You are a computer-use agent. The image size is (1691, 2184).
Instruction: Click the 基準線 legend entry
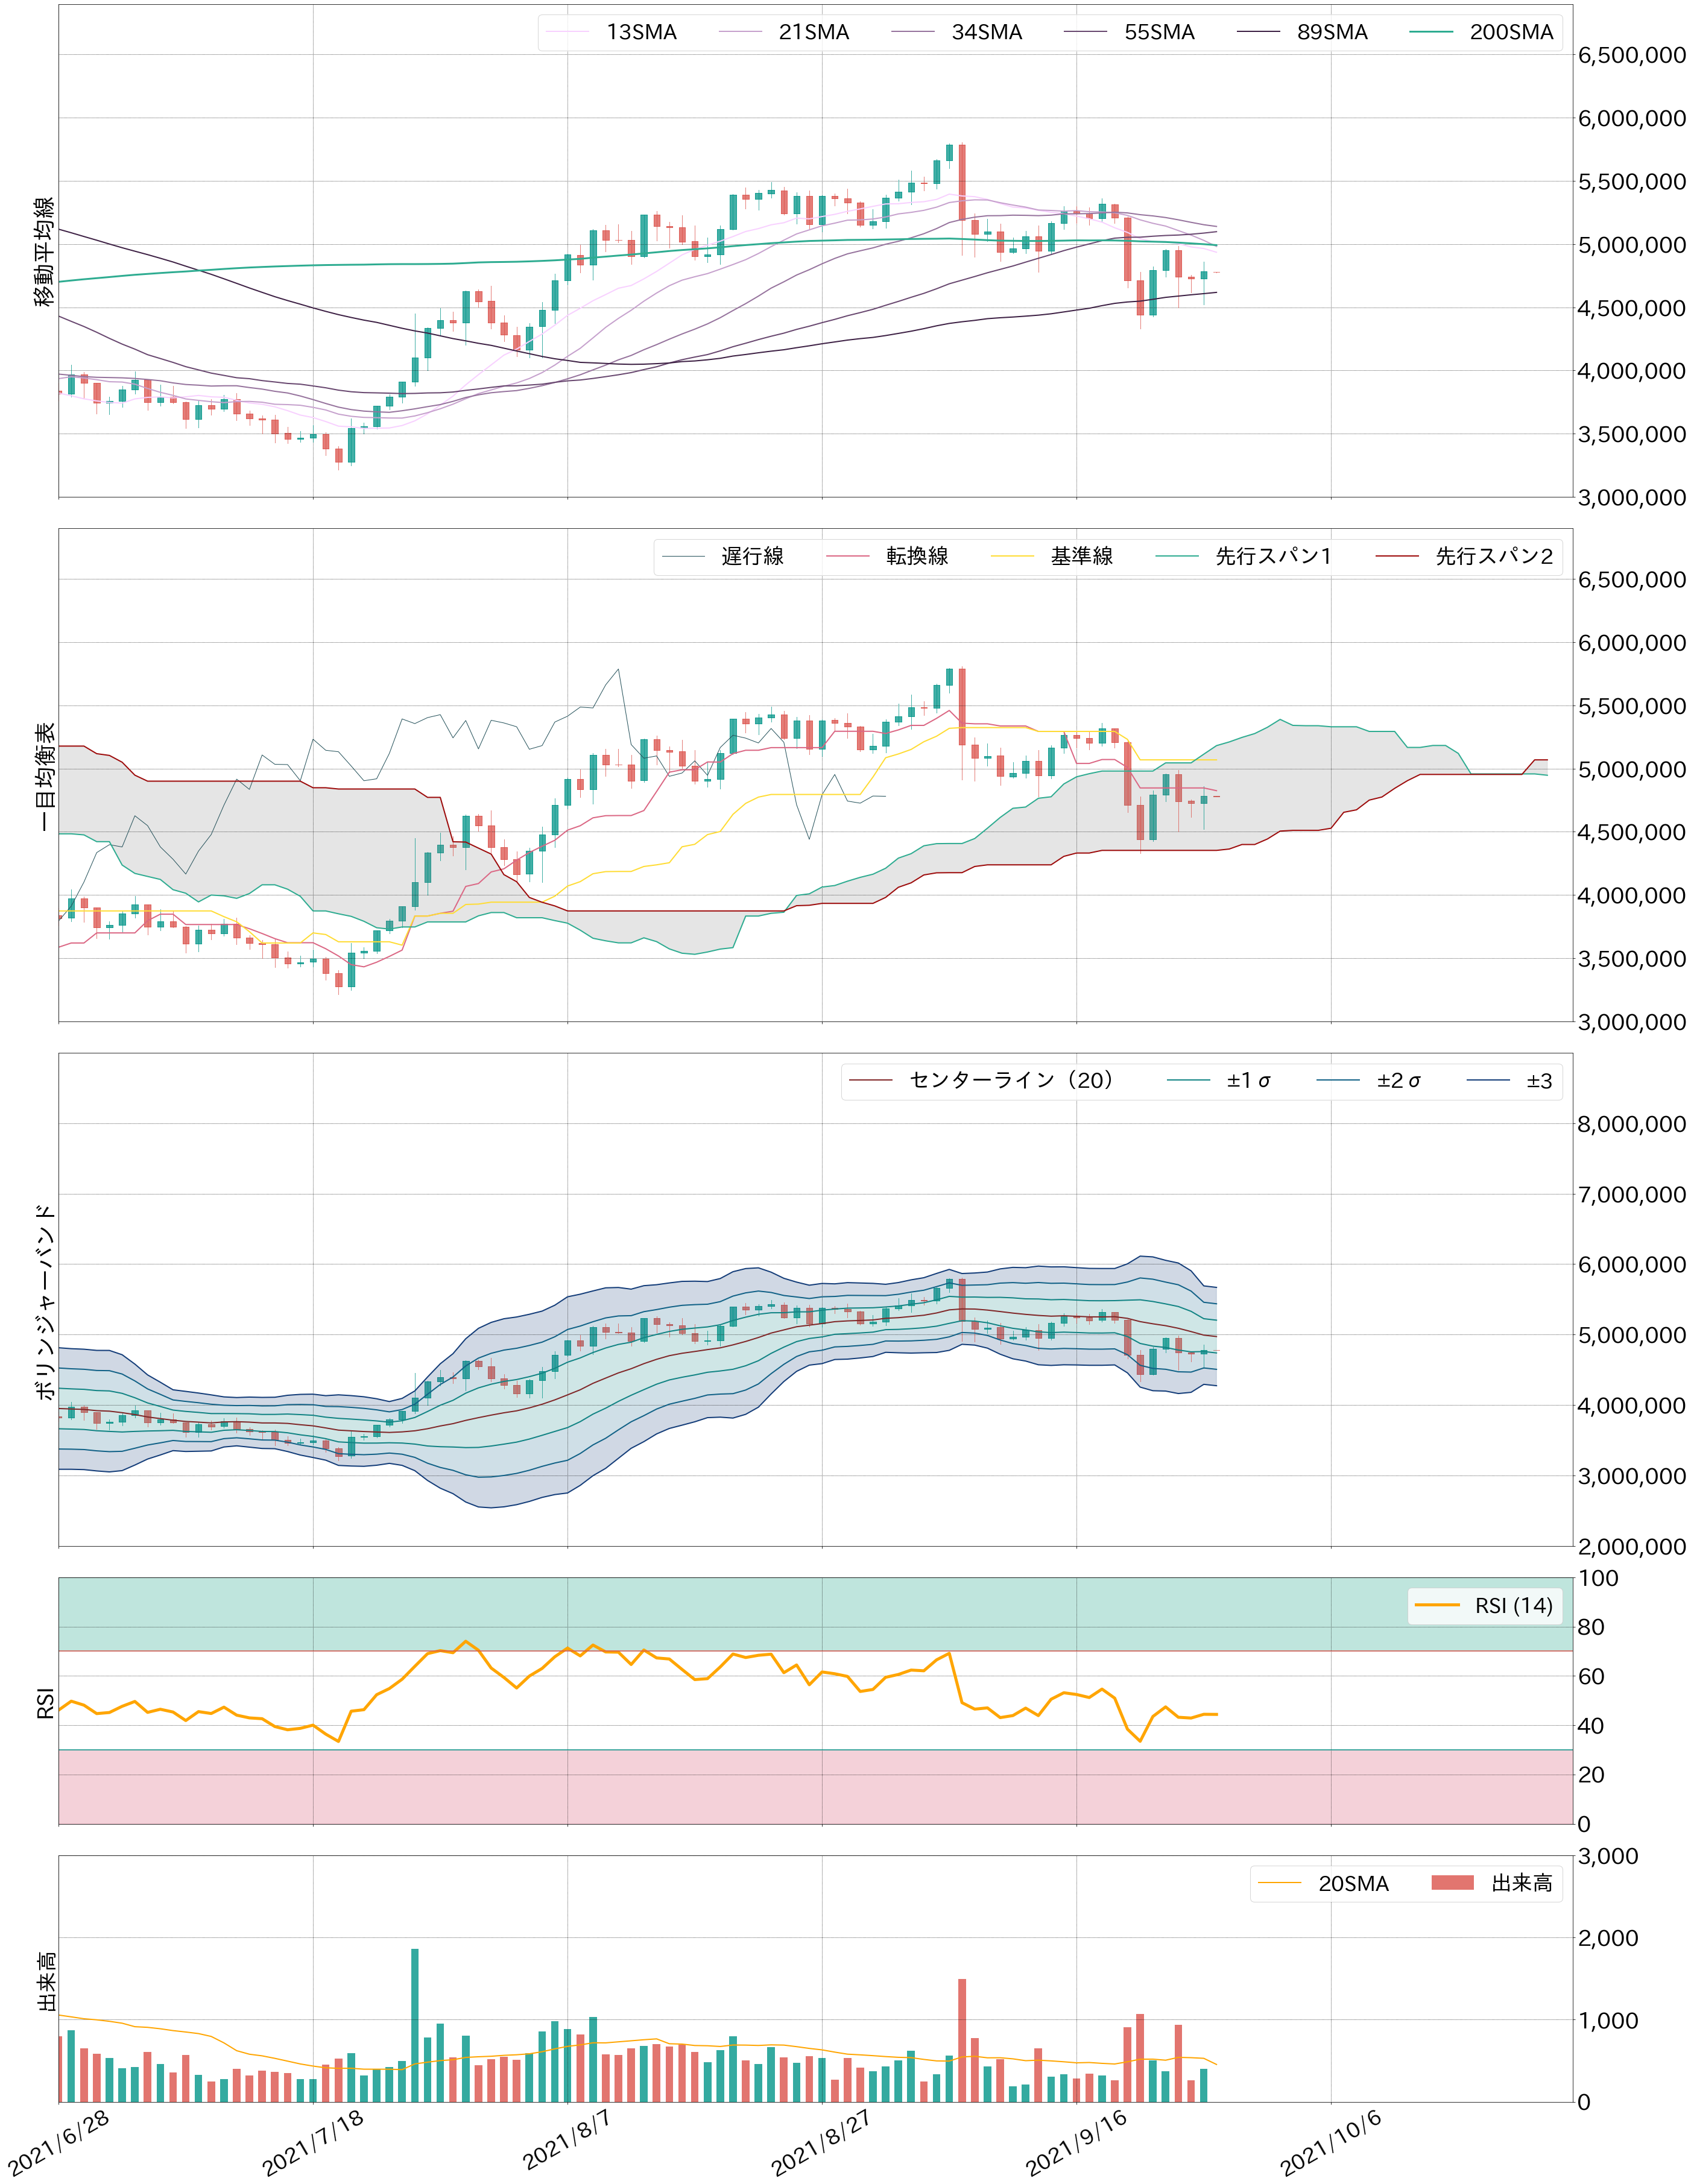click(1081, 556)
